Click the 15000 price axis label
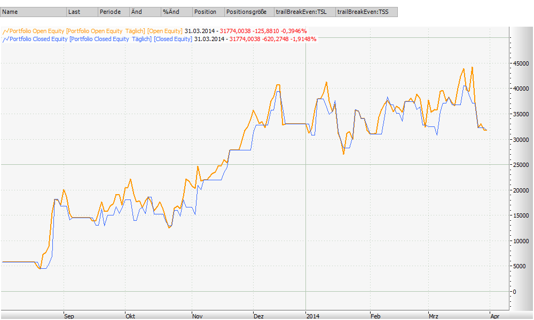 [x=521, y=215]
